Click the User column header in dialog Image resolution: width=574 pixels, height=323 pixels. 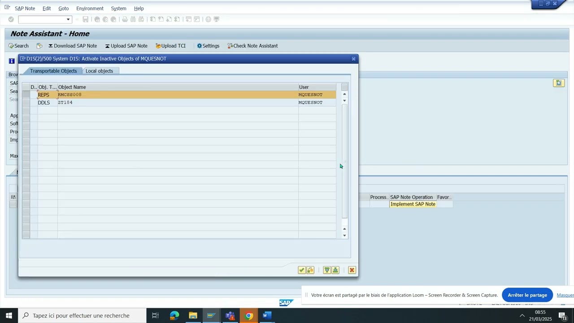(317, 87)
